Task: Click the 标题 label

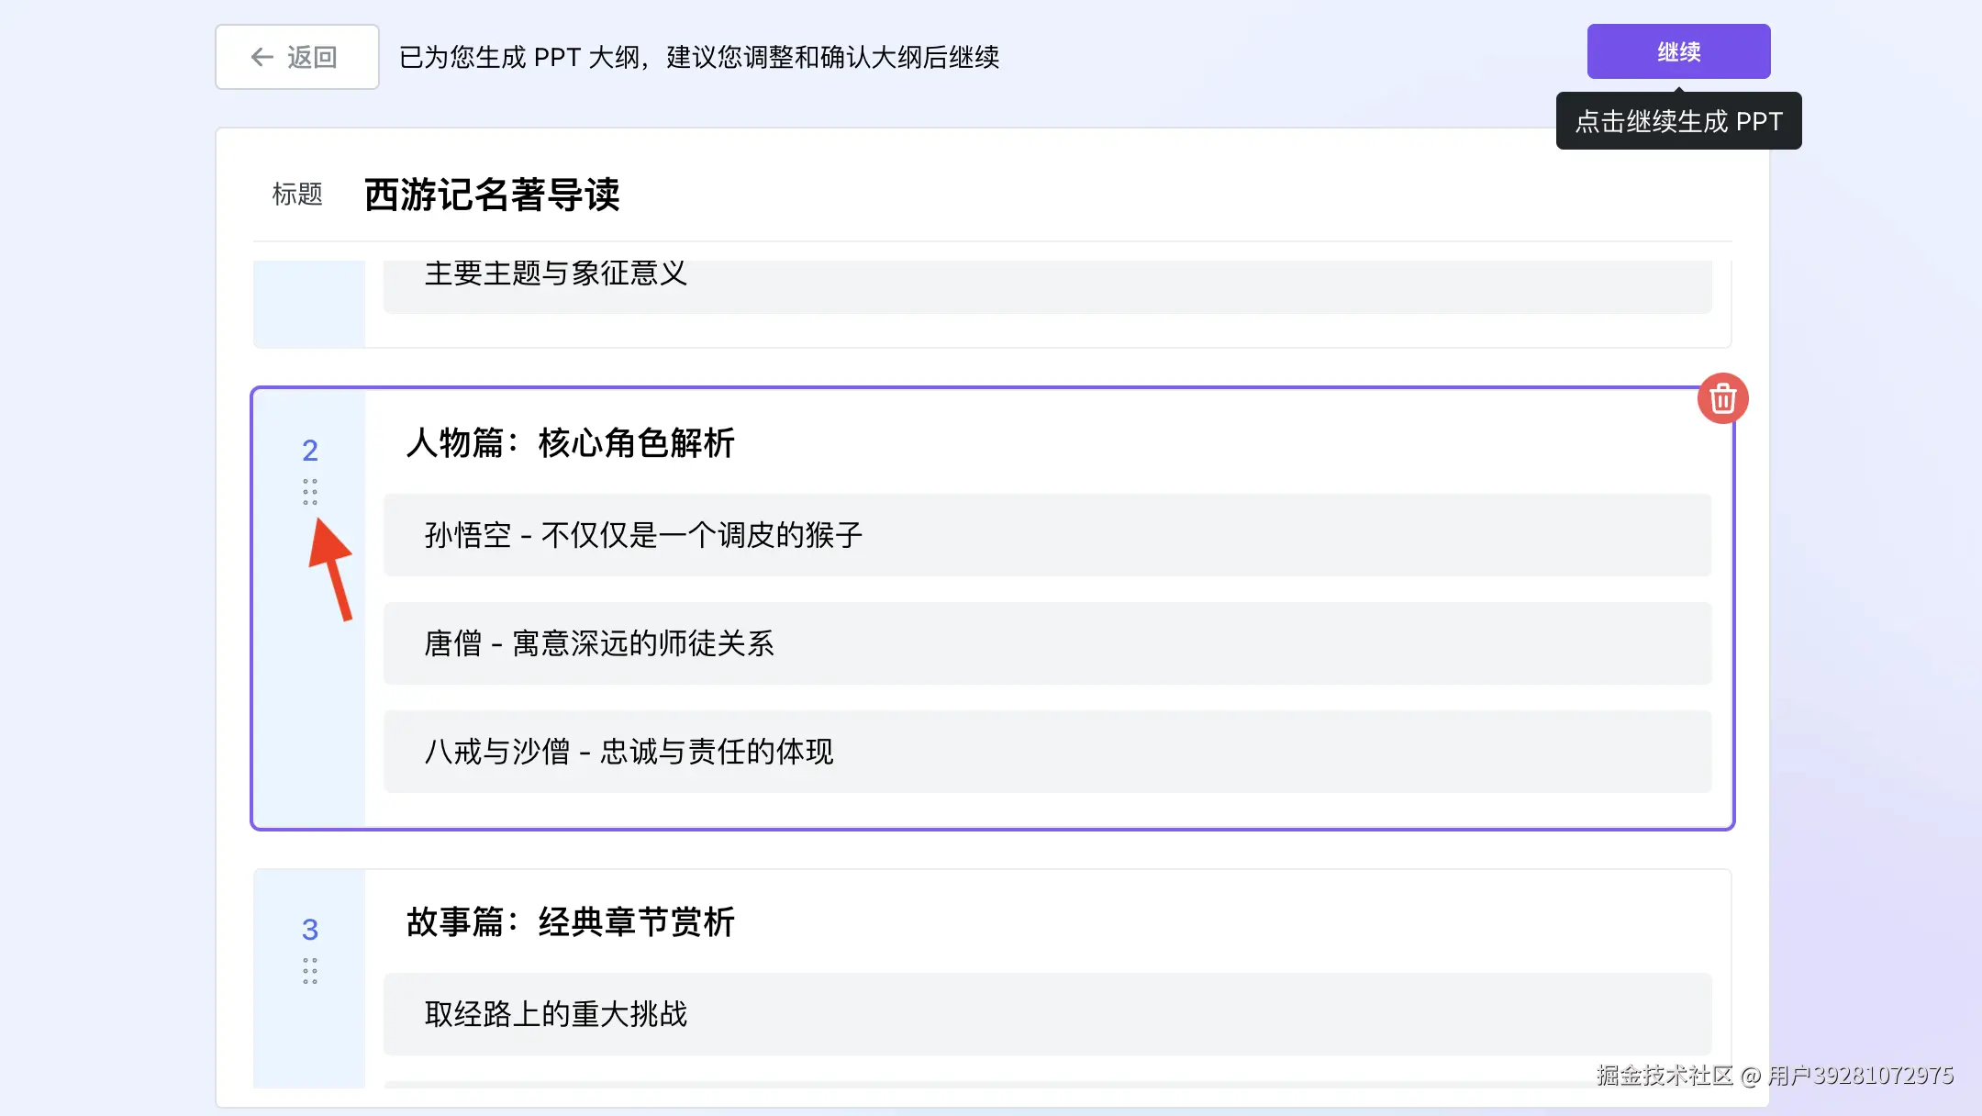Action: pyautogui.click(x=297, y=195)
